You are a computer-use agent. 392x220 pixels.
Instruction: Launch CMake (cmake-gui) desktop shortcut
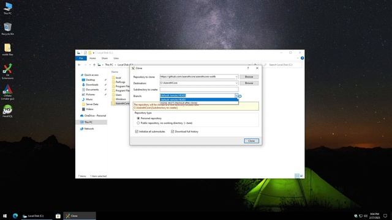(x=7, y=92)
